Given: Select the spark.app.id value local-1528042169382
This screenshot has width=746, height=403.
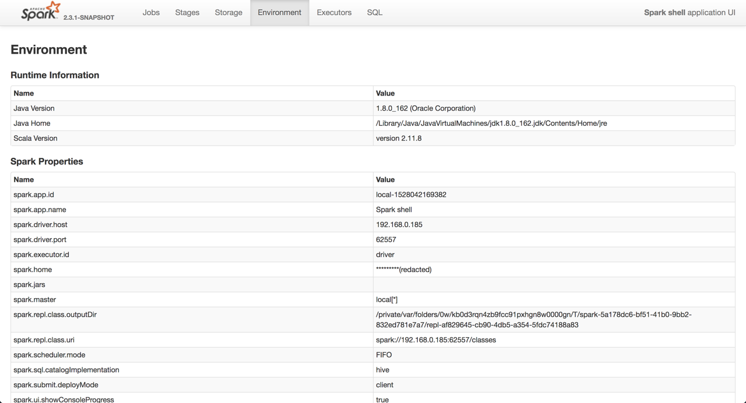Looking at the screenshot, I should [x=411, y=195].
